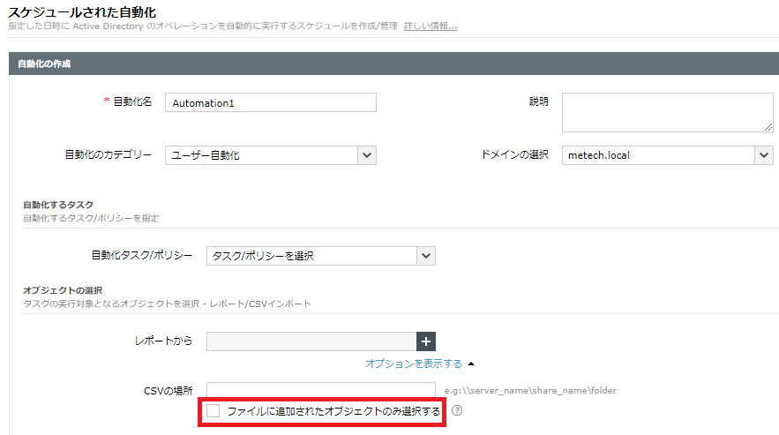Click the 自動化のカテゴリー label

pyautogui.click(x=109, y=154)
